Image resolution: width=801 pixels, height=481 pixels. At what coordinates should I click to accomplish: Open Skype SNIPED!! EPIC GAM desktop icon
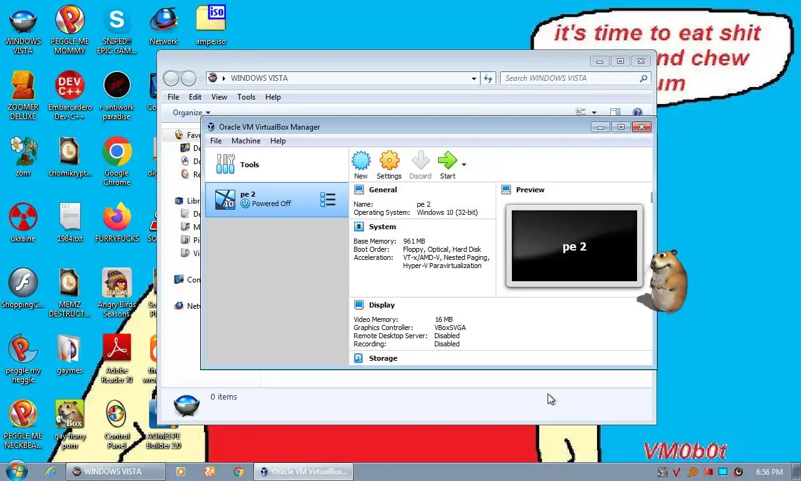(116, 31)
